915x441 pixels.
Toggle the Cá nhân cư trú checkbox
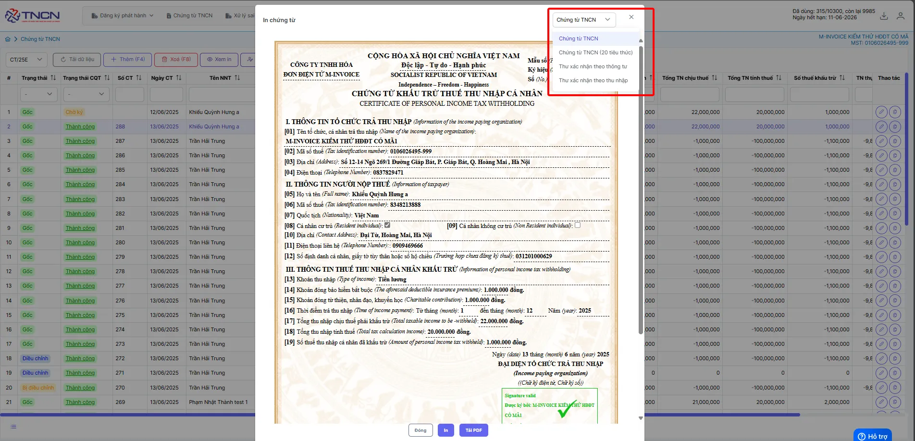(387, 225)
